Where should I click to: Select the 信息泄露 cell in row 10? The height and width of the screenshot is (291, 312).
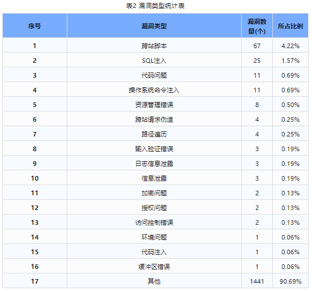(x=154, y=178)
